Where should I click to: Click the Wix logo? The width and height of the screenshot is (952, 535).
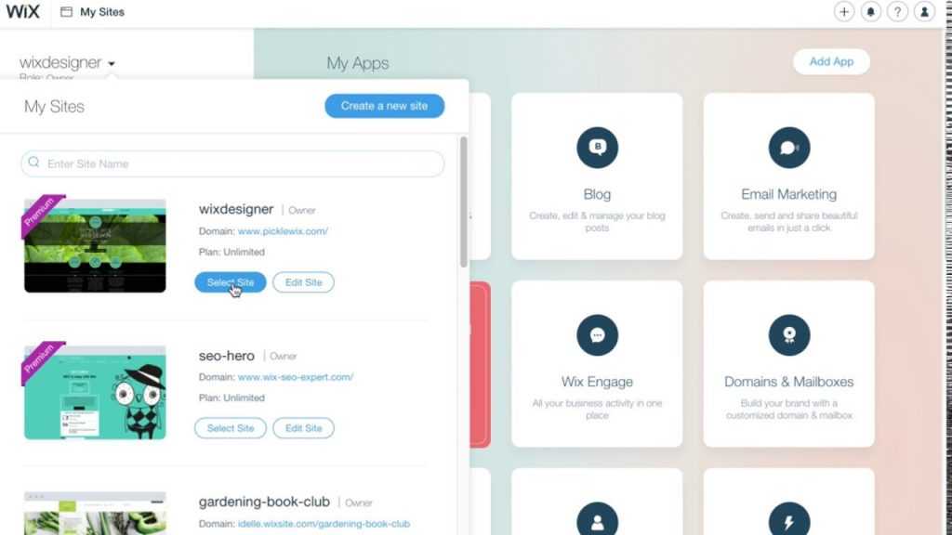point(22,11)
